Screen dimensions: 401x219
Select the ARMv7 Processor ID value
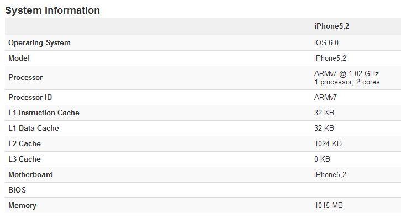[325, 97]
